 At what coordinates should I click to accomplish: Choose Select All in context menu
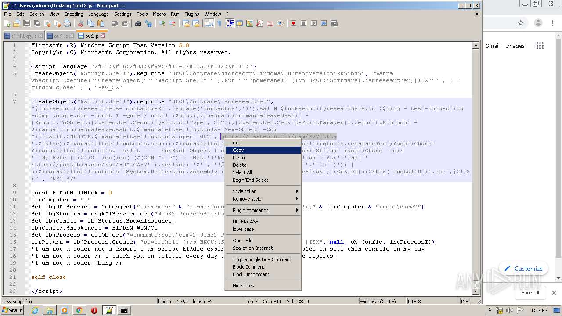263,172
